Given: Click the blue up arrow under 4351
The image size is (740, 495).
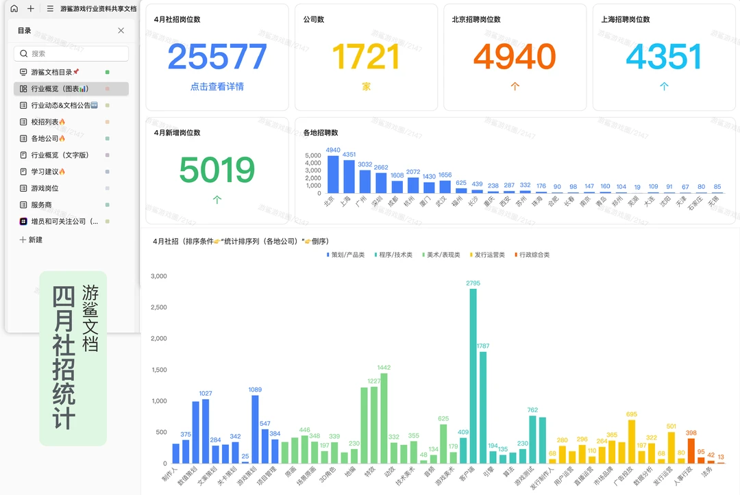Looking at the screenshot, I should coord(664,86).
